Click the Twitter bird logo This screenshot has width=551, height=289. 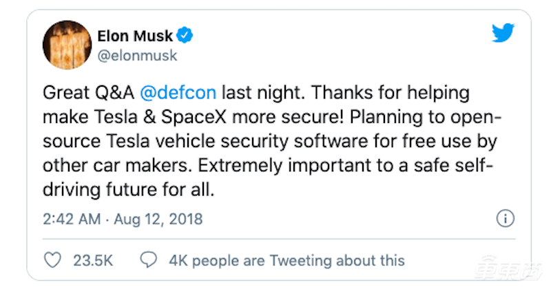(x=503, y=34)
